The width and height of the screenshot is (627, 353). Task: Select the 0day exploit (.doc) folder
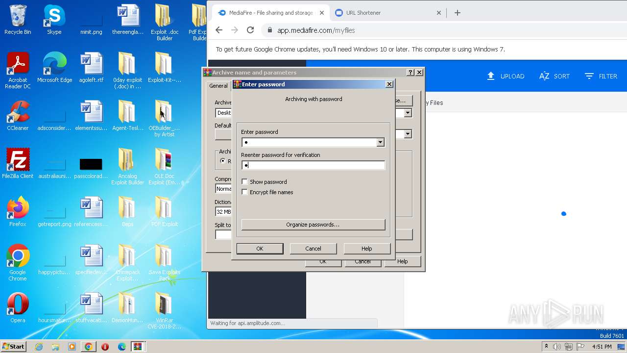pyautogui.click(x=127, y=70)
